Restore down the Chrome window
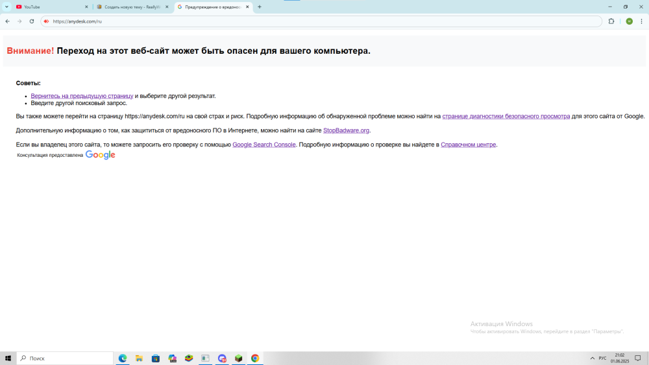The height and width of the screenshot is (365, 649). point(626,6)
